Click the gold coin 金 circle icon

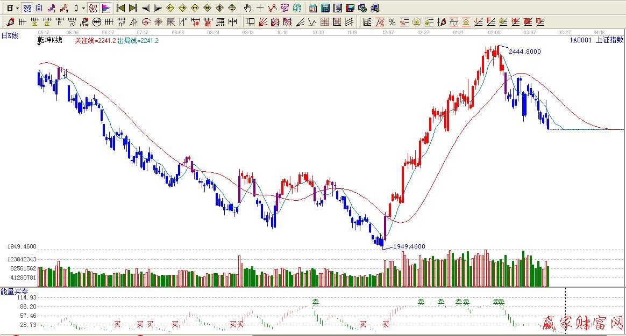pyautogui.click(x=417, y=22)
